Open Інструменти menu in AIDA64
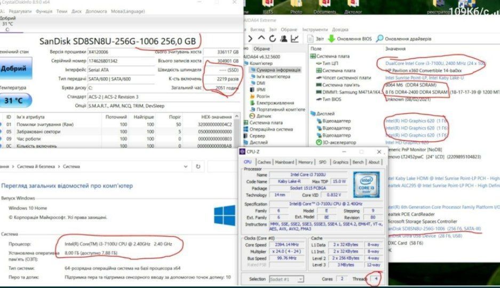 coord(315,29)
